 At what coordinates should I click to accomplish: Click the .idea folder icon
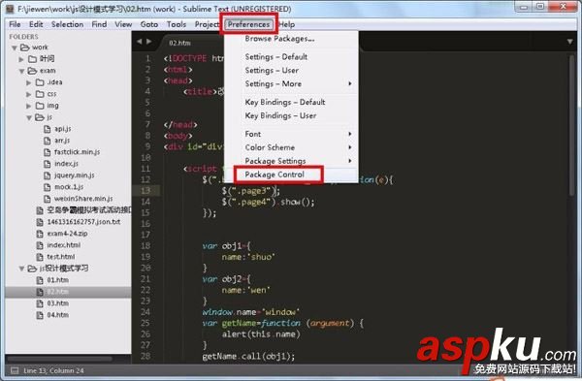coord(40,82)
